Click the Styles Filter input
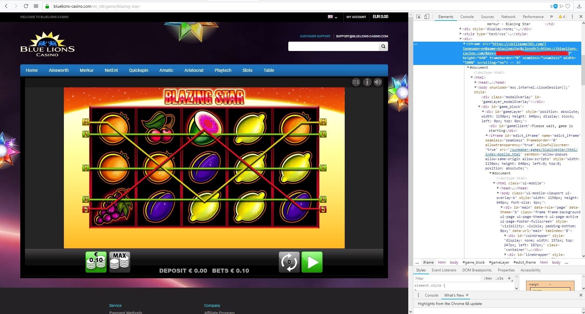 pos(448,278)
